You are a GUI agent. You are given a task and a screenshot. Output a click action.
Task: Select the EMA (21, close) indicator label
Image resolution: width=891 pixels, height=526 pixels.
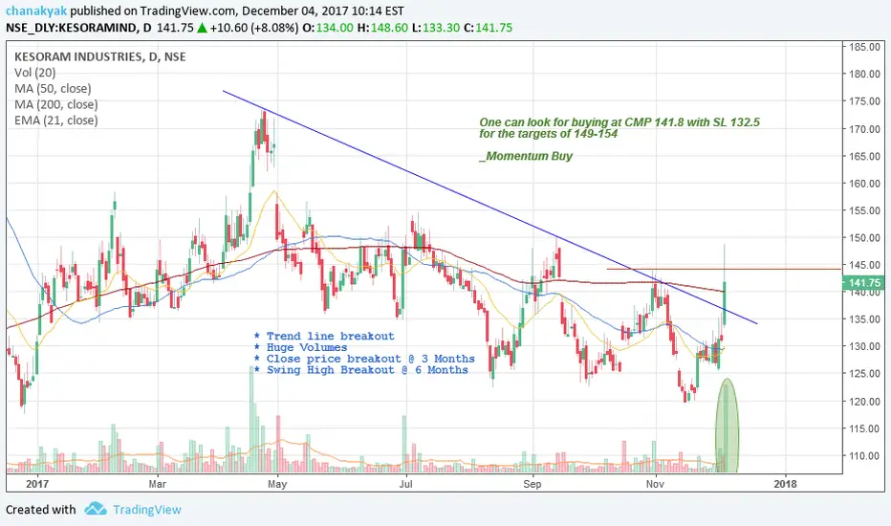tap(56, 121)
